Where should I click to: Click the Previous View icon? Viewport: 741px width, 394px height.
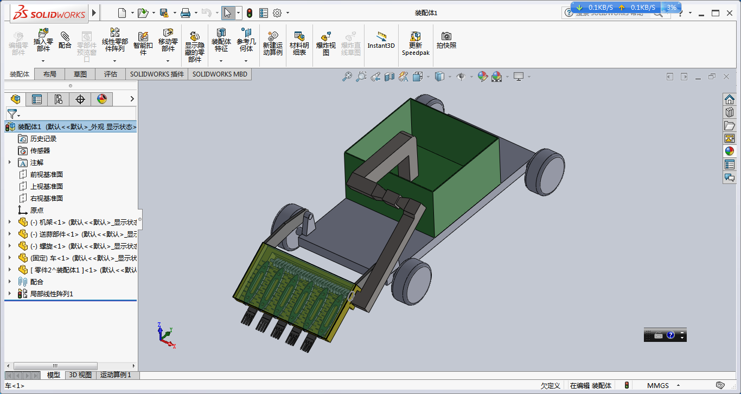(x=375, y=77)
